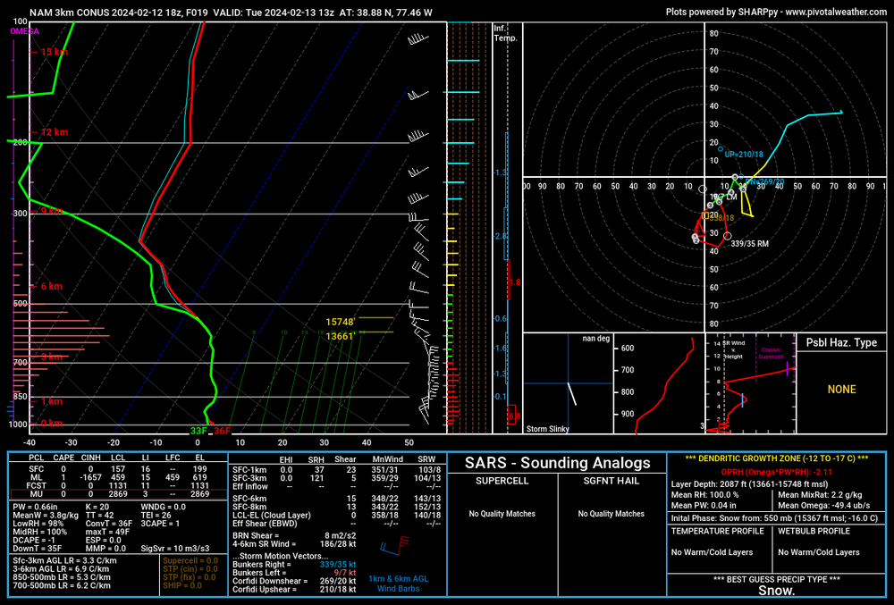Click the Psbl Haz. Type header
This screenshot has width=894, height=605.
click(x=841, y=343)
